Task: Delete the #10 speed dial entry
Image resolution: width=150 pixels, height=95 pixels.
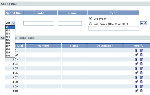Action: click(x=141, y=91)
